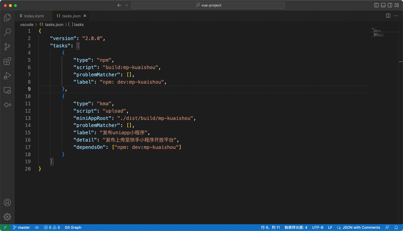This screenshot has height=231, width=403.
Task: Open the .vscode breadcrumb segment
Action: point(27,24)
